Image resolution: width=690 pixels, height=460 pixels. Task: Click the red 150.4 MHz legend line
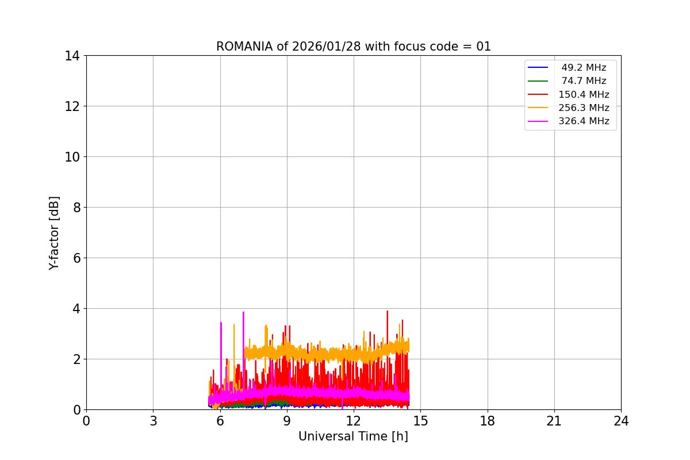click(538, 94)
